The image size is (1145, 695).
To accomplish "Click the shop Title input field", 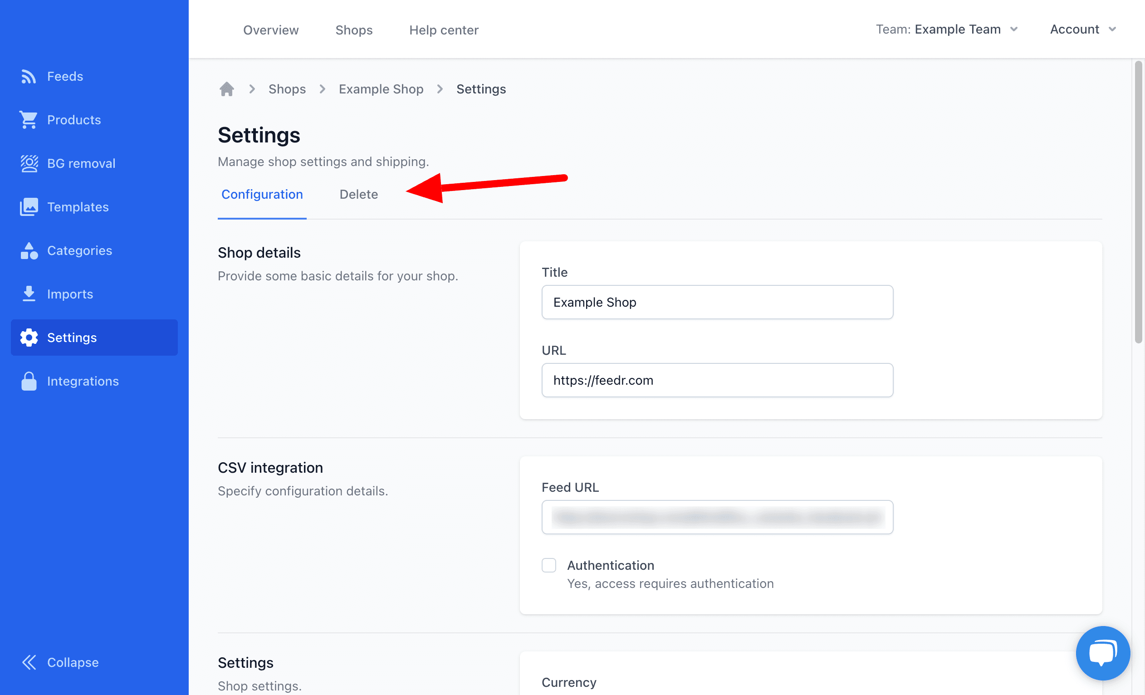I will [x=717, y=302].
